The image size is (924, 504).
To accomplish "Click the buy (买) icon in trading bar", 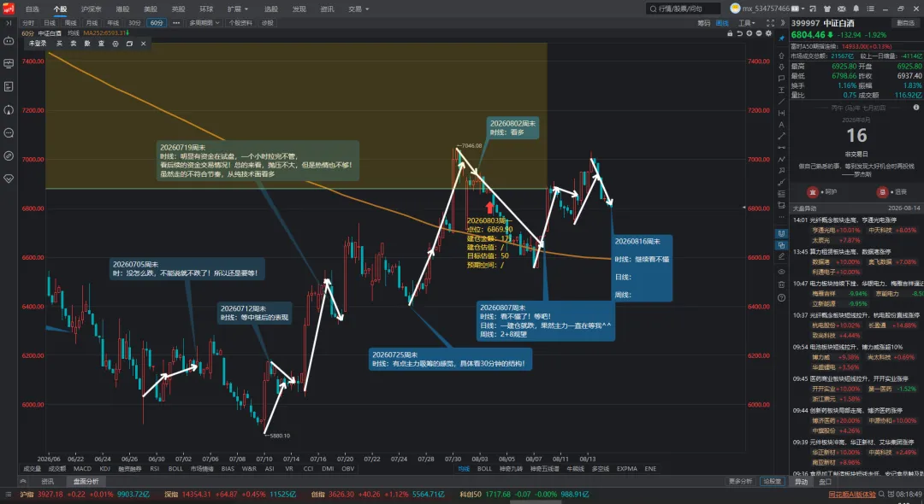I will (x=59, y=44).
